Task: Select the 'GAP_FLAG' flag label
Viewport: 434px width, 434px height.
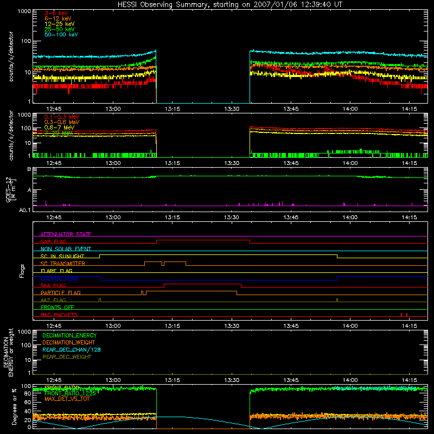Action: click(53, 241)
